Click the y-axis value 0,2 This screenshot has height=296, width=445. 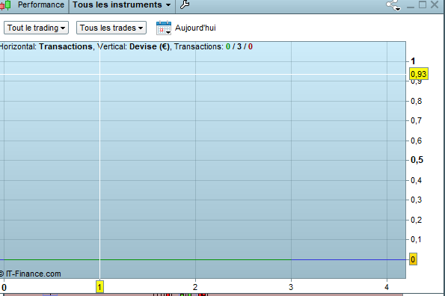[417, 220]
